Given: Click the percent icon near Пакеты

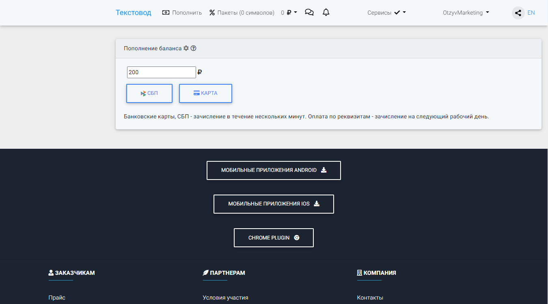Looking at the screenshot, I should (212, 12).
